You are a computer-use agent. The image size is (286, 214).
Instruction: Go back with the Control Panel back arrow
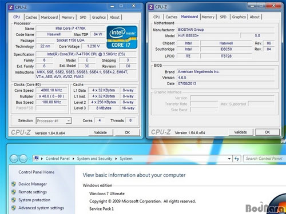tap(14, 159)
